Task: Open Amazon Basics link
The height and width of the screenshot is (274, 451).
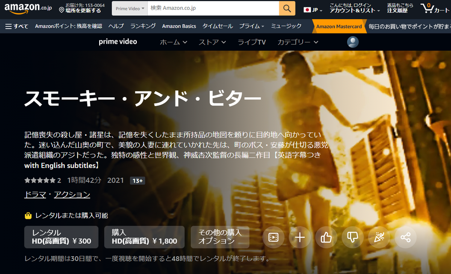Action: pyautogui.click(x=179, y=26)
